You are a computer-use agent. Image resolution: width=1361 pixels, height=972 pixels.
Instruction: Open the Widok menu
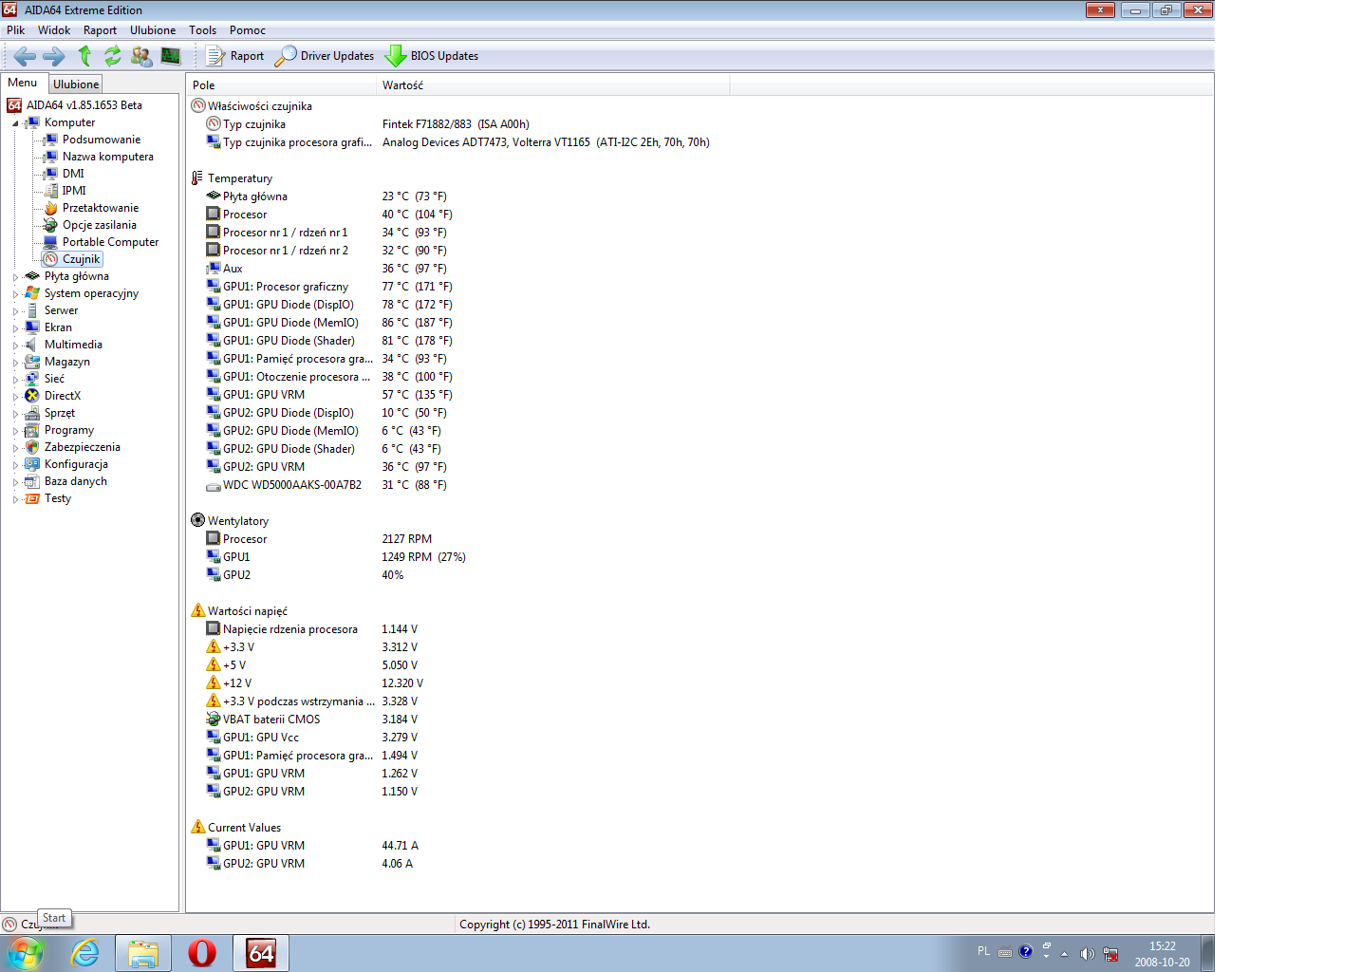(x=54, y=30)
